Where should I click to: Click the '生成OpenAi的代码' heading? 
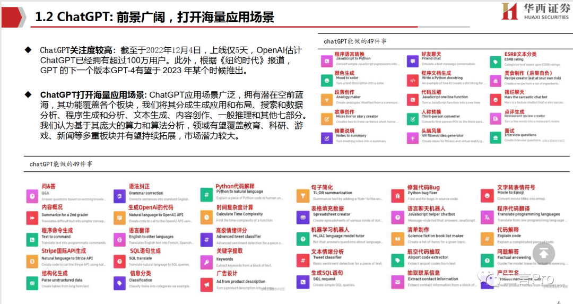(151, 207)
